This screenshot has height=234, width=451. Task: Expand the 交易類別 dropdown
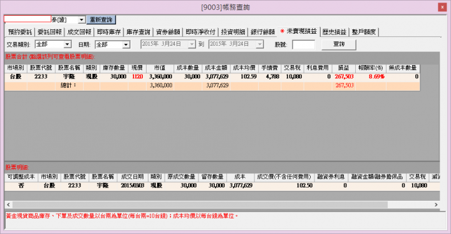67,44
